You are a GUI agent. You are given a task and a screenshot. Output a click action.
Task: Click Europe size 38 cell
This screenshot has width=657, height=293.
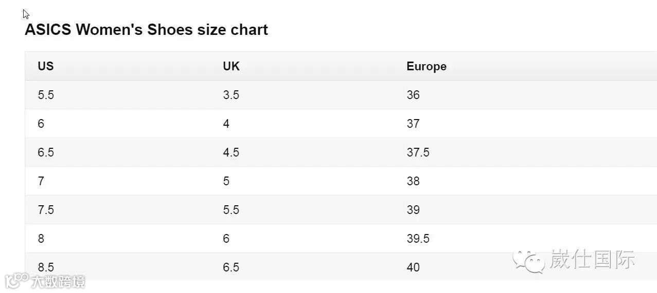tap(413, 181)
